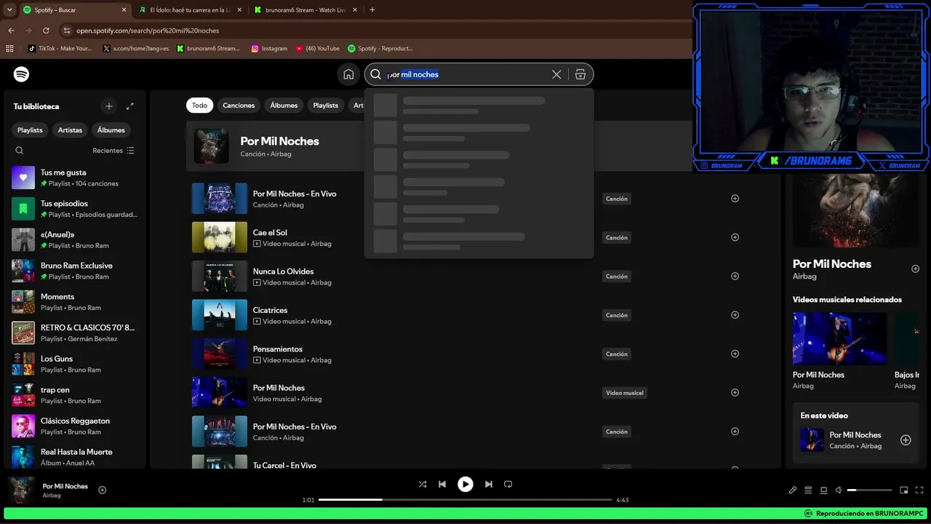Play the Cicatrices thumbnail

(220, 315)
